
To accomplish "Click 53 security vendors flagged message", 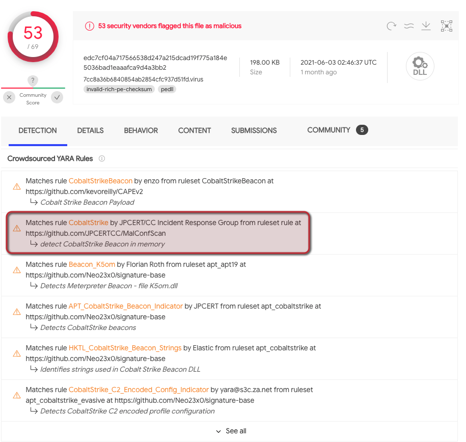I will tap(170, 26).
